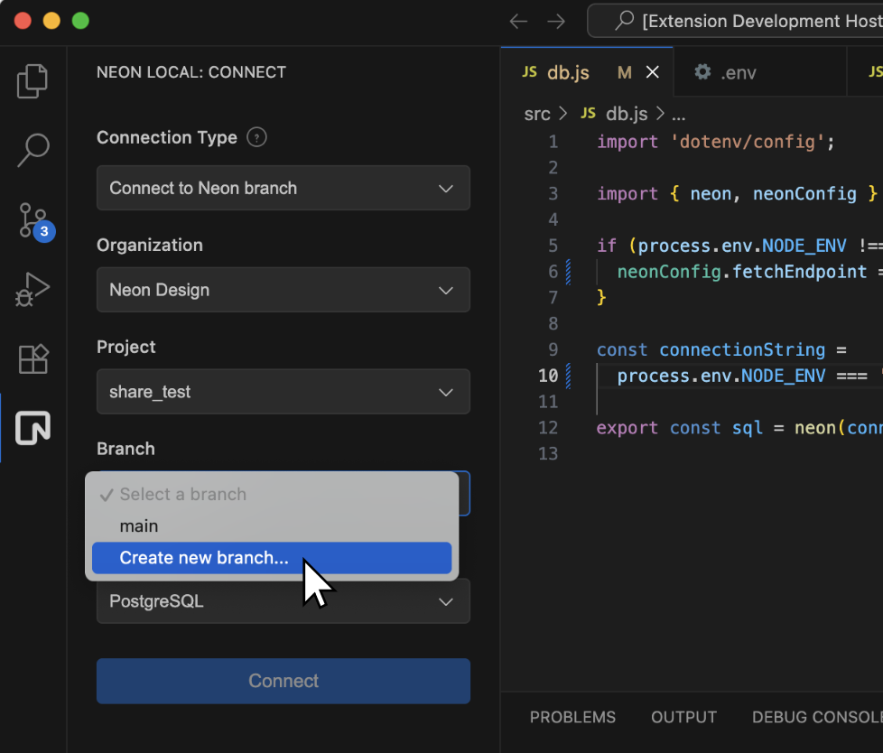Click 'connectionString' on line 9
The width and height of the screenshot is (883, 753).
point(742,349)
